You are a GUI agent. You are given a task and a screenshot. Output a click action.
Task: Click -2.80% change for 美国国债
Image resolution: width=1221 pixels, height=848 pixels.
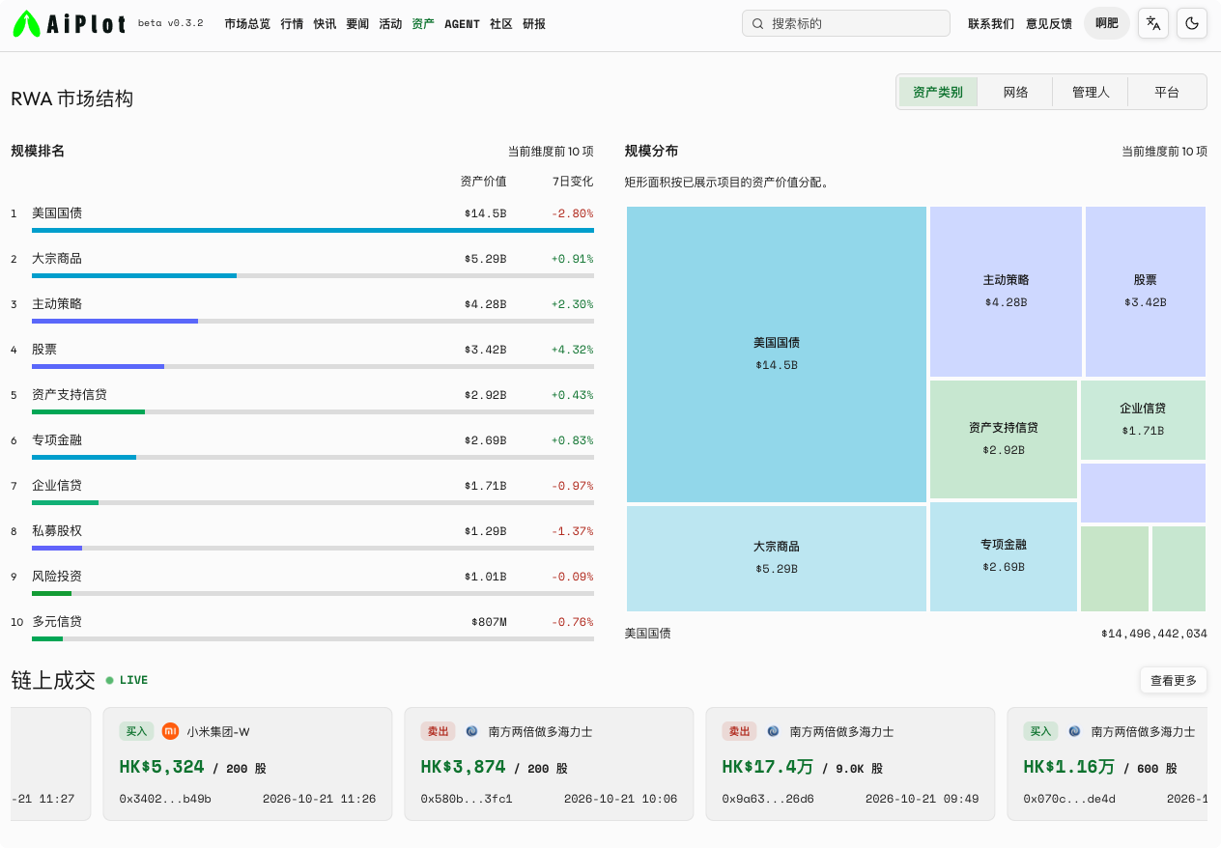tap(573, 212)
